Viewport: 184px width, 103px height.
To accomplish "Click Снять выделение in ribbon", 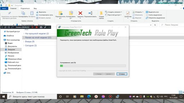I will pos(154,15).
